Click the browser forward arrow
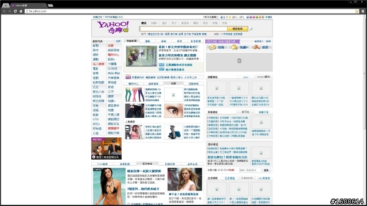 (10, 11)
